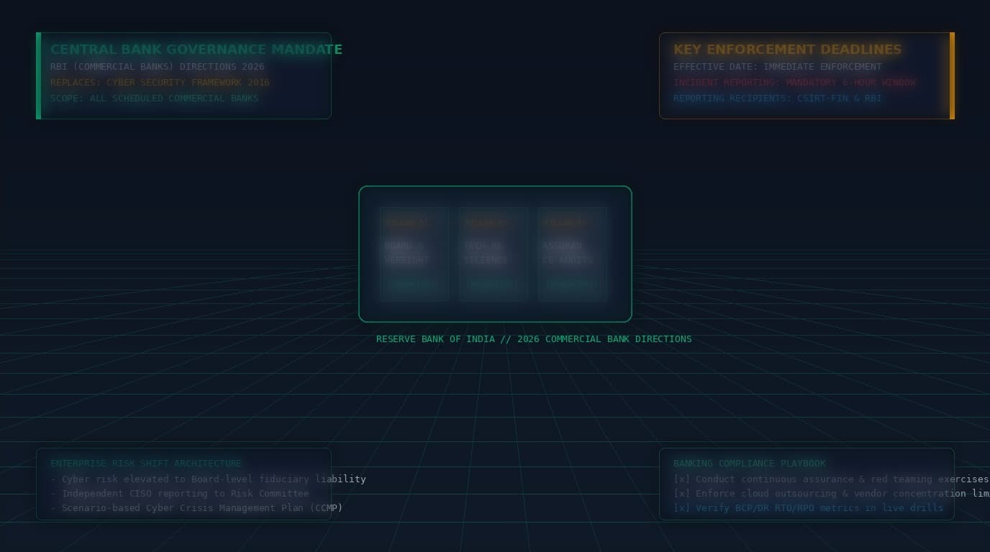This screenshot has width=990, height=552.
Task: Open the Tech Resilience pillar card
Action: (x=494, y=254)
